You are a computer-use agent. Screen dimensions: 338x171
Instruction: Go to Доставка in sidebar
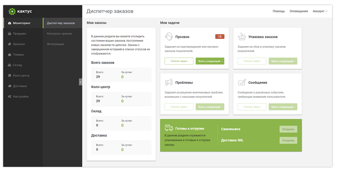(20, 86)
